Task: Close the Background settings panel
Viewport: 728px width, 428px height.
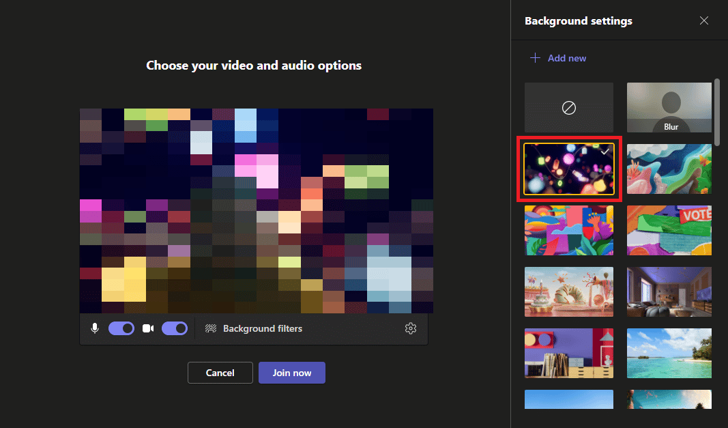Action: pos(704,20)
